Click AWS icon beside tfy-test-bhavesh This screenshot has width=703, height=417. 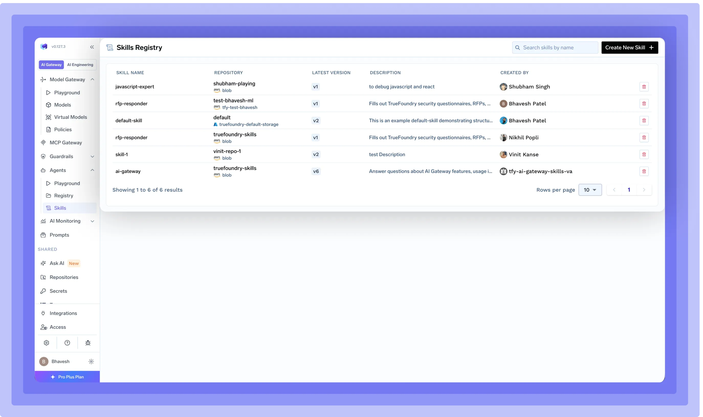[217, 107]
